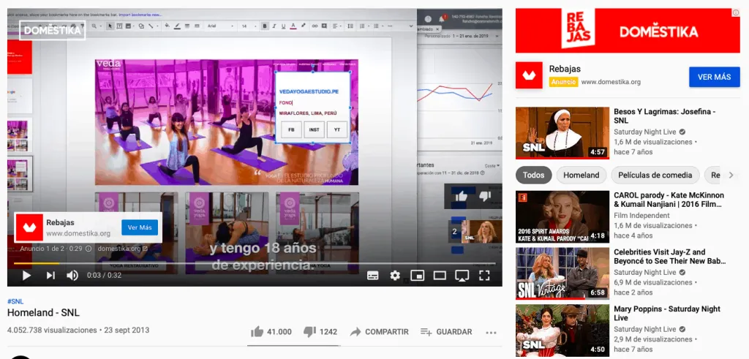749x359 pixels.
Task: Switch to theater mode icon
Action: point(440,276)
